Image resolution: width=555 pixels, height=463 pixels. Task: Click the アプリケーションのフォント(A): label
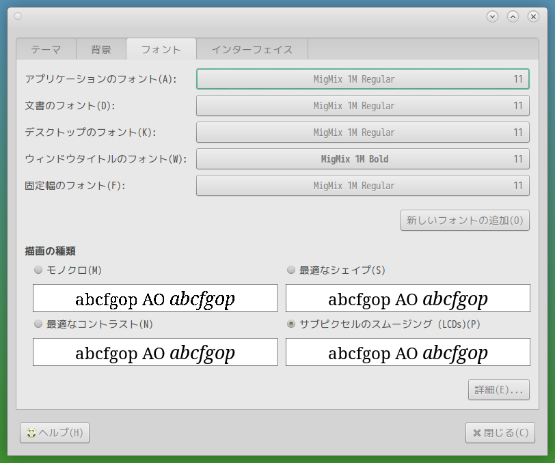coord(100,79)
